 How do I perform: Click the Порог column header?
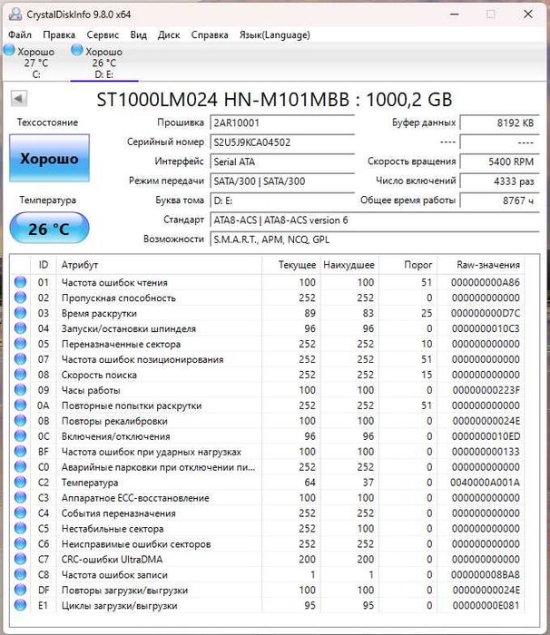click(408, 265)
